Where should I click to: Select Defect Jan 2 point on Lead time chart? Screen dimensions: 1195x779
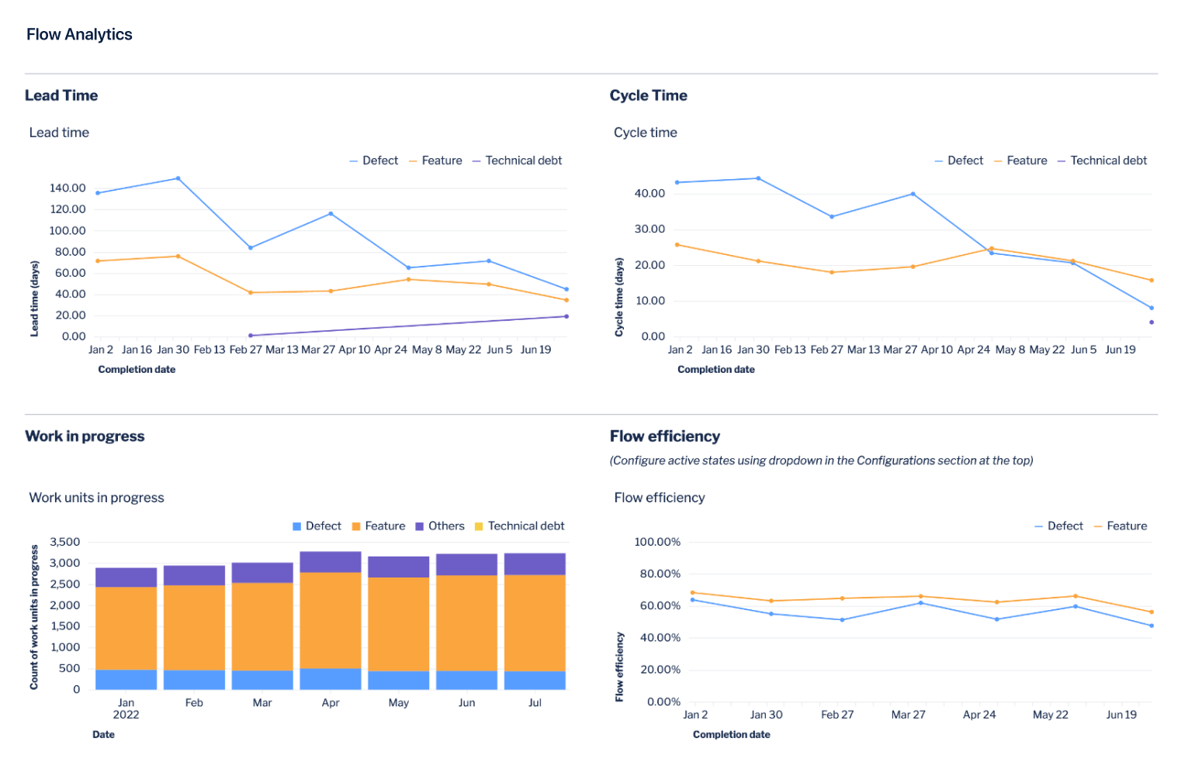point(98,193)
